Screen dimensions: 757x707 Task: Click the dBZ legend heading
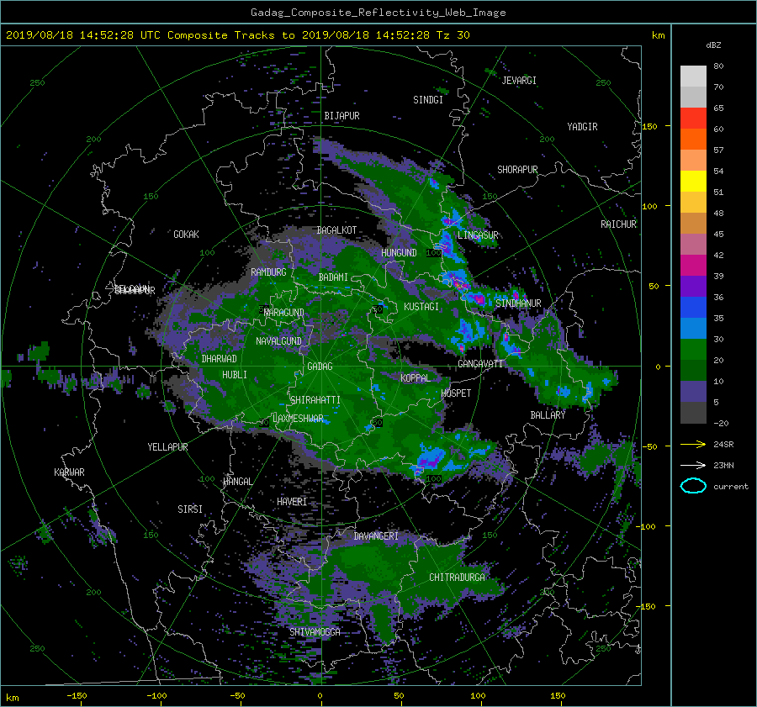(x=713, y=45)
